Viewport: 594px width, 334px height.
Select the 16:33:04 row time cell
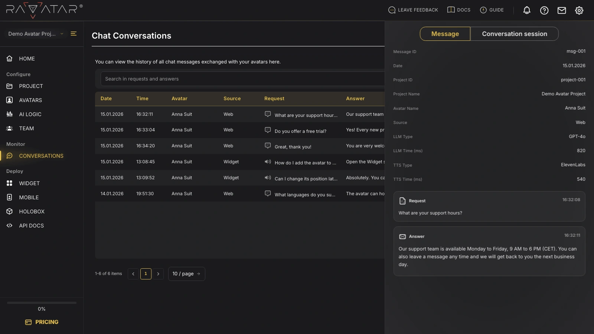(x=146, y=130)
